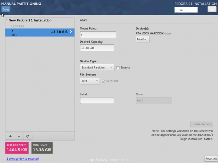Image resolution: width=218 pixels, height=163 pixels.
Task: Click the chevron arrow on sda1 row
Action: click(x=71, y=32)
